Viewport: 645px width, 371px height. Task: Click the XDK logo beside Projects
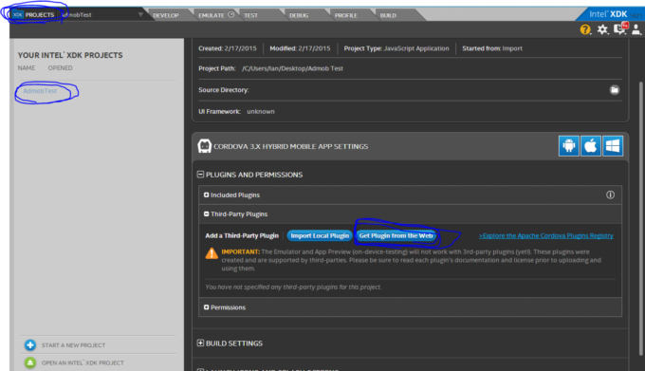tap(17, 15)
